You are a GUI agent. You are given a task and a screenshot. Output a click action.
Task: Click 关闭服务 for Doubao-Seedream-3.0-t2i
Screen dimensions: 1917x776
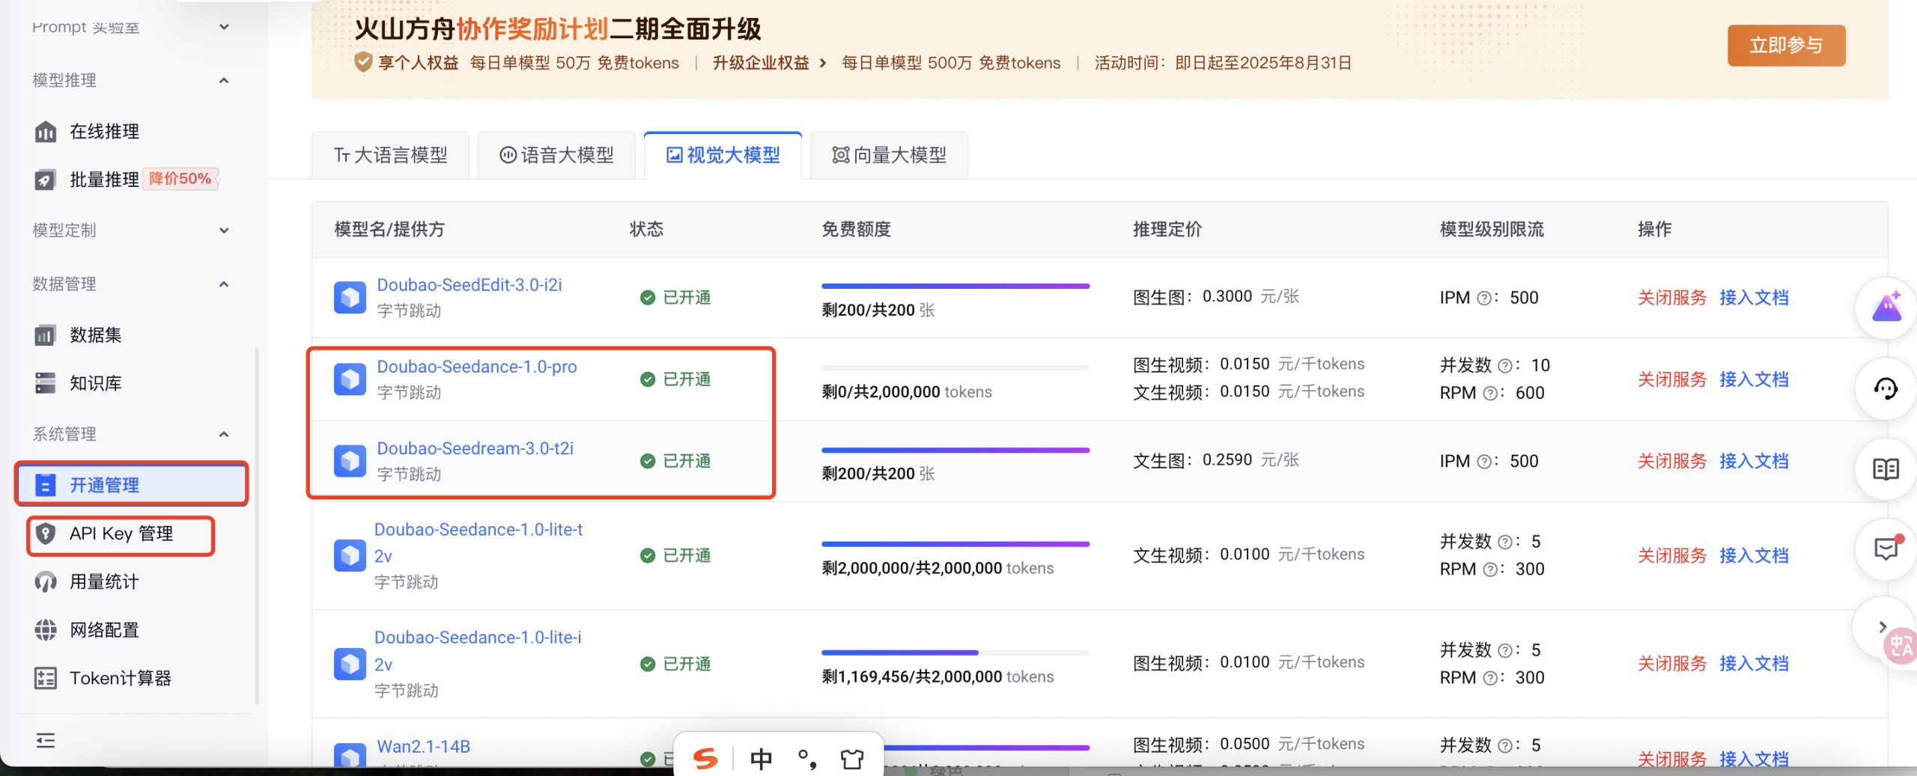(x=1671, y=461)
